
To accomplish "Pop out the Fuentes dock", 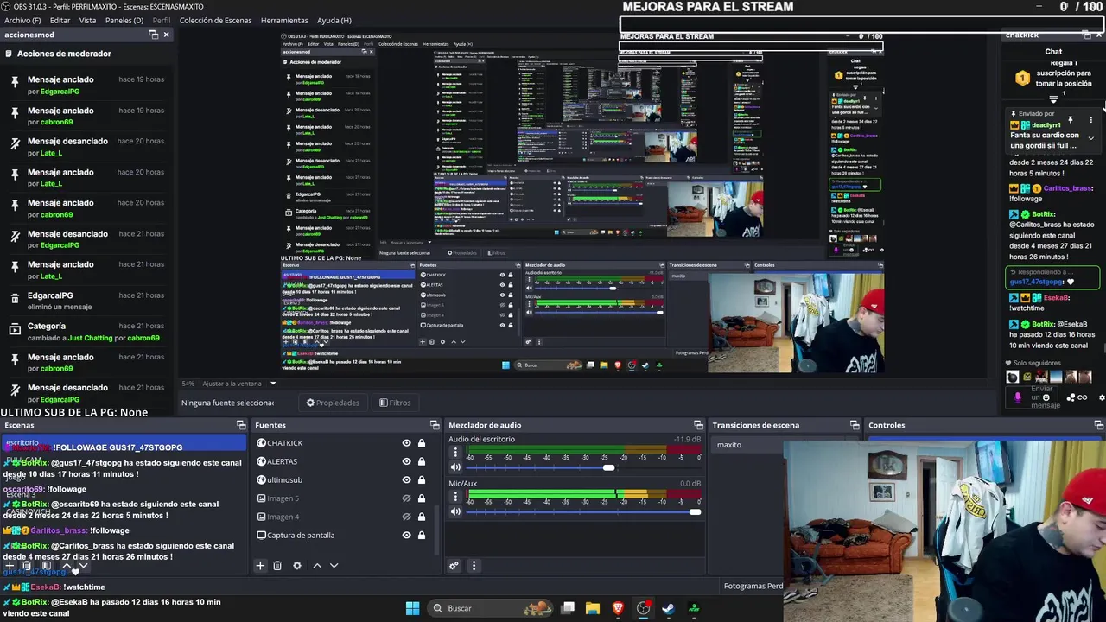I will tap(435, 425).
